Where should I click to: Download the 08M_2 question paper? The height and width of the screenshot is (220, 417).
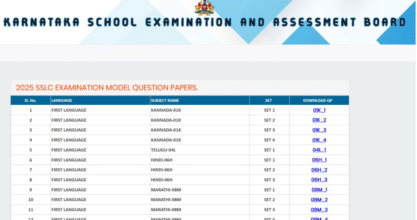tap(319, 200)
